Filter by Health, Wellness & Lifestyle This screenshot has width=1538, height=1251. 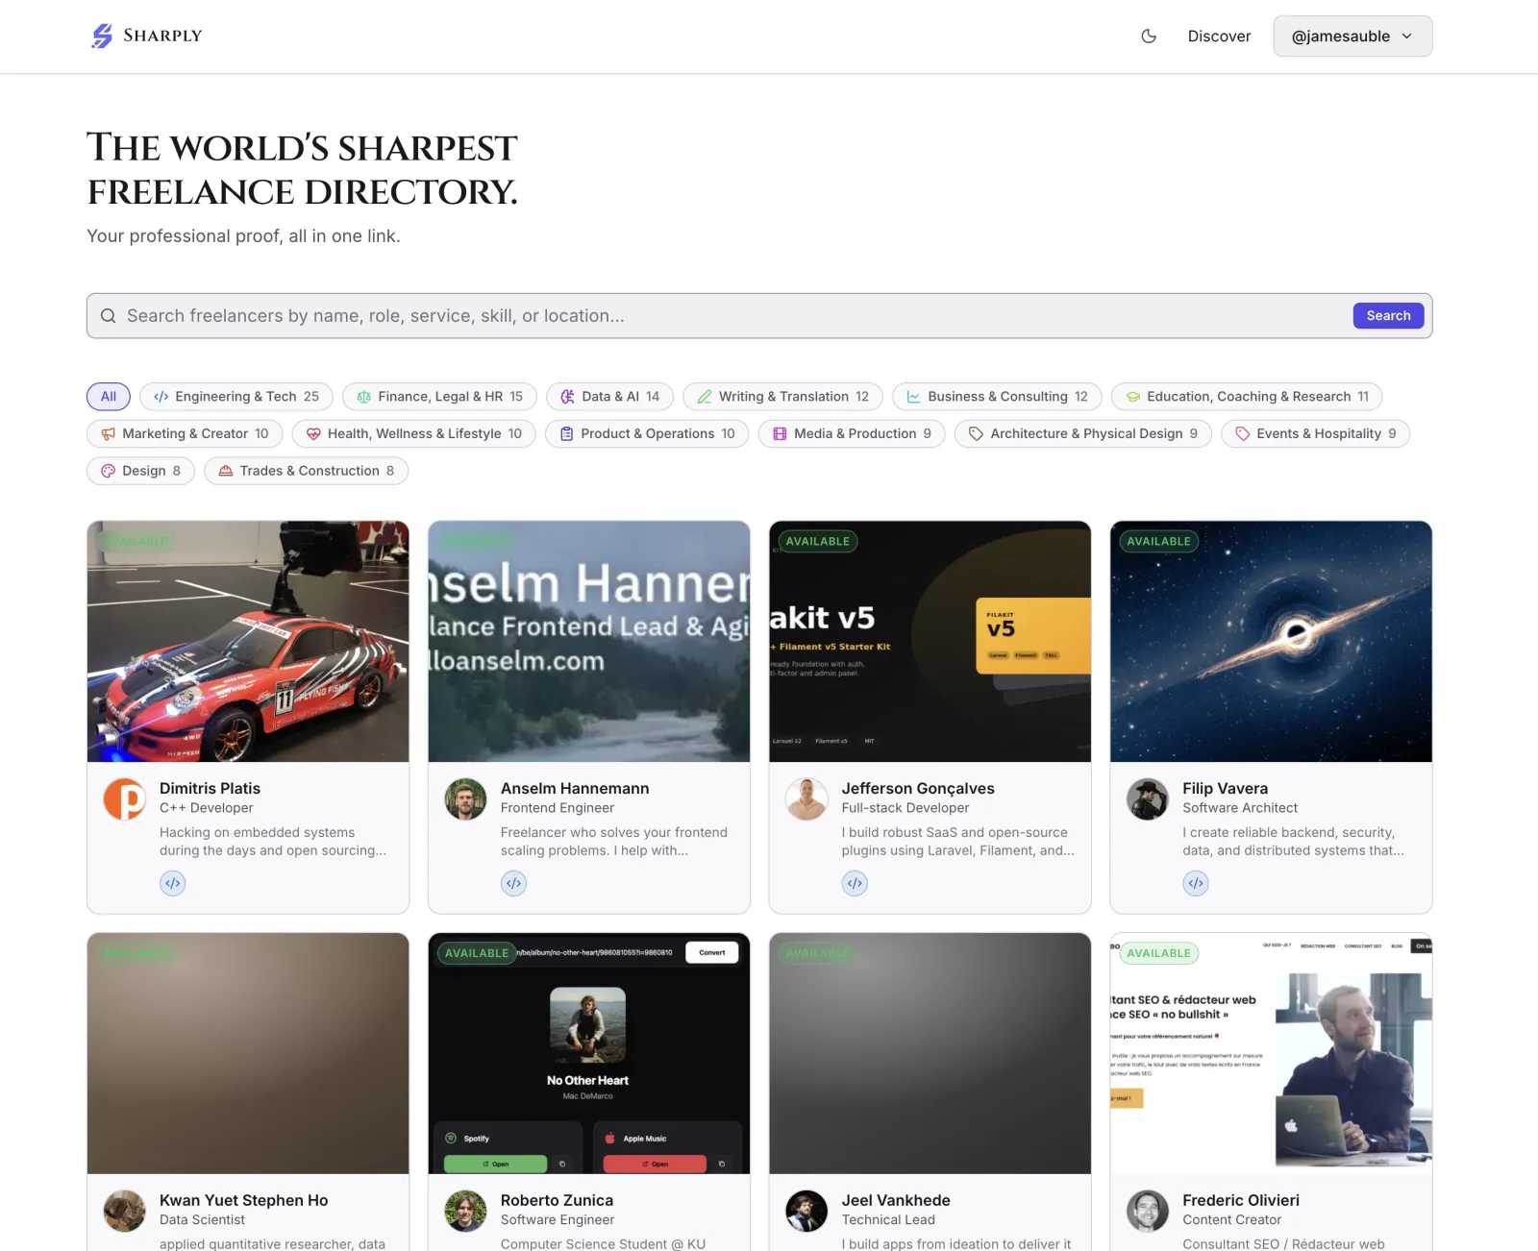tap(414, 434)
